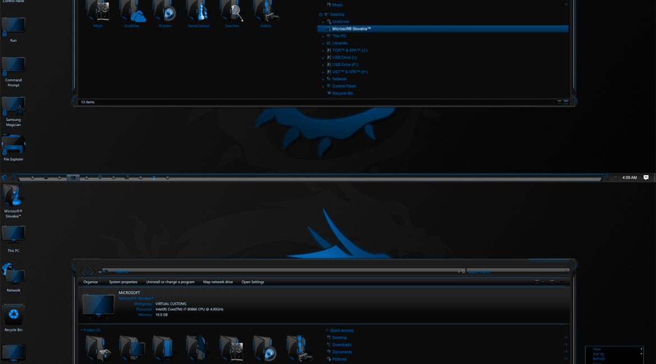Click Uninstall or change a program
Viewport: 656px width, 364px height.
170,282
